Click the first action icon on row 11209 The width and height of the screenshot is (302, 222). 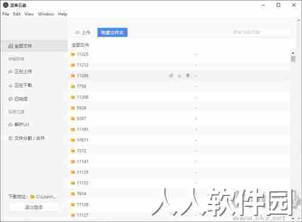pyautogui.click(x=171, y=75)
